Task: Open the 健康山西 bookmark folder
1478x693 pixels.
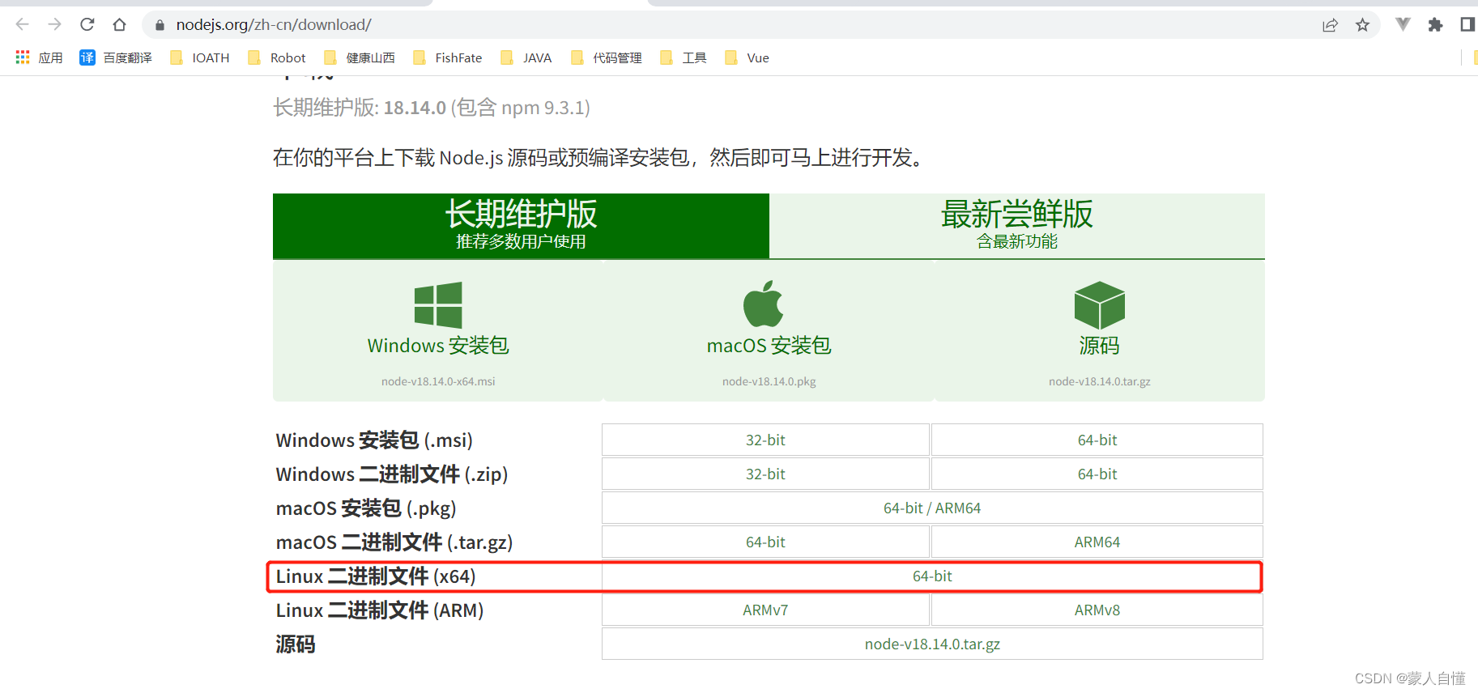Action: coord(359,57)
